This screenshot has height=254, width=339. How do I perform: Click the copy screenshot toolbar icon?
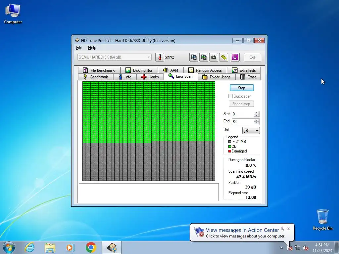(204, 57)
